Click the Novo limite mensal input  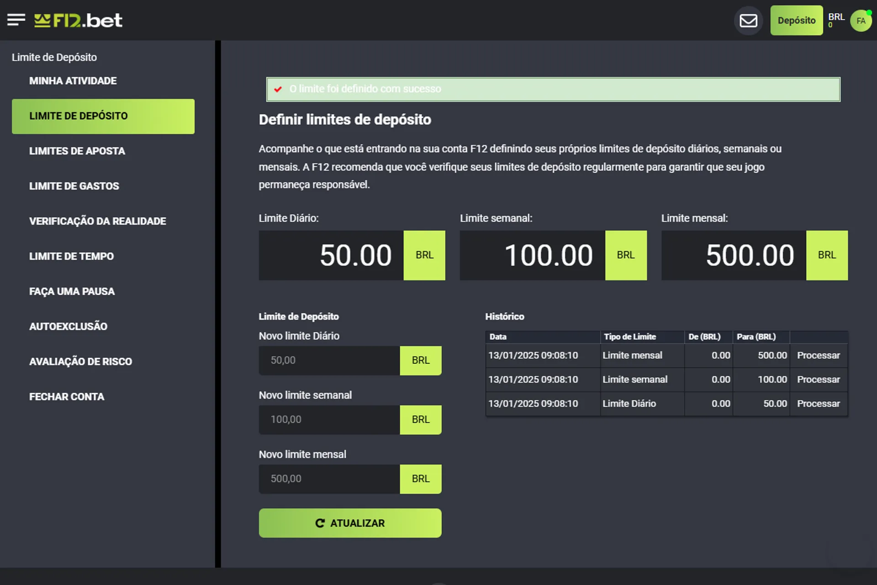pos(329,479)
